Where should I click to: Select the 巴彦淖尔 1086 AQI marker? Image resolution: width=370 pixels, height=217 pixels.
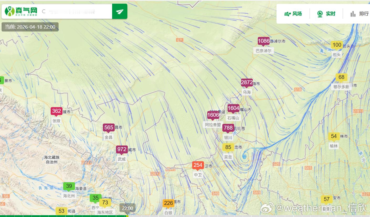pyautogui.click(x=264, y=41)
